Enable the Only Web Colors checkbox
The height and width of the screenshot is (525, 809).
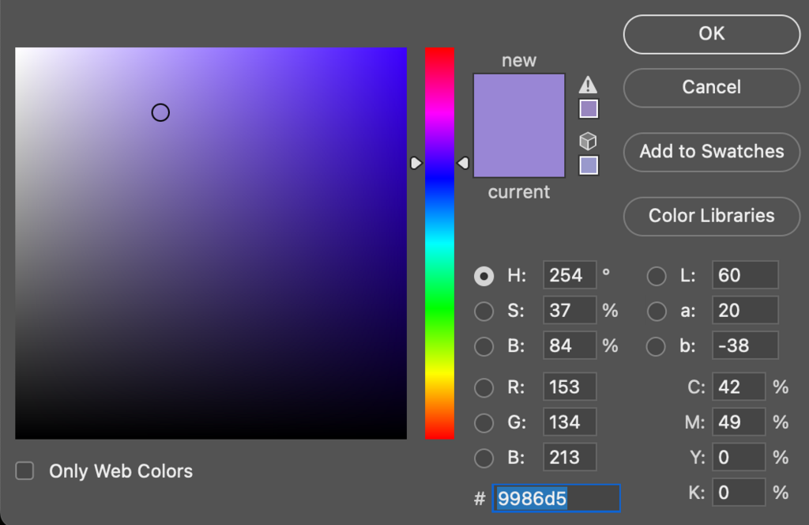(24, 470)
